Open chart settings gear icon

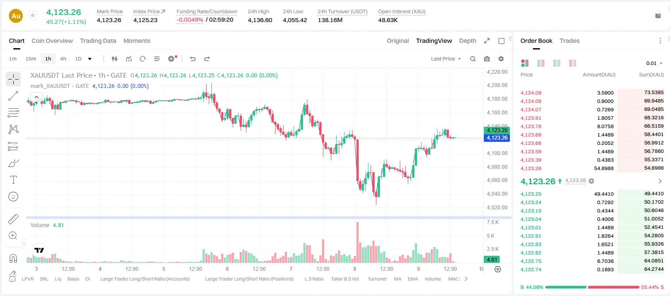[501, 59]
